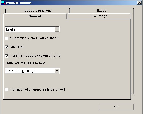The height and width of the screenshot is (114, 143).
Task: Select the Live image tab
Action: [99, 16]
